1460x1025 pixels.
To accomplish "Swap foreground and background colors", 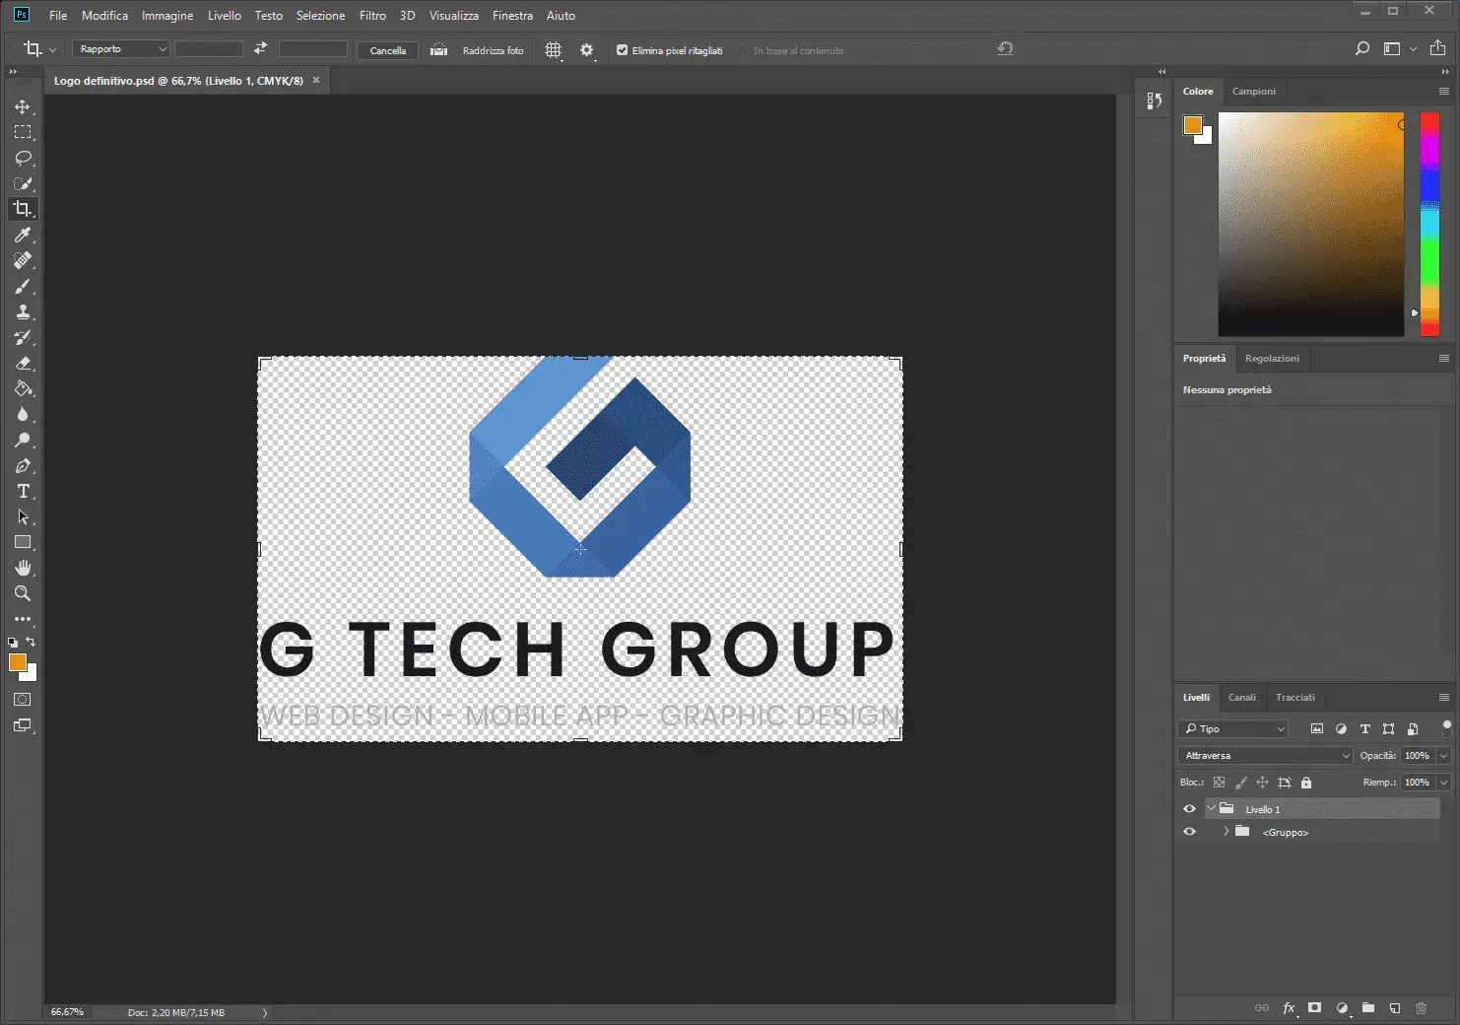I will (31, 642).
